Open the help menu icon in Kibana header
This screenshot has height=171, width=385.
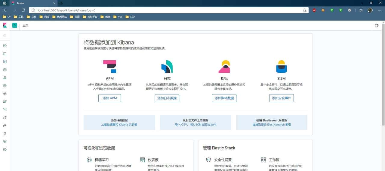pyautogui.click(x=377, y=25)
